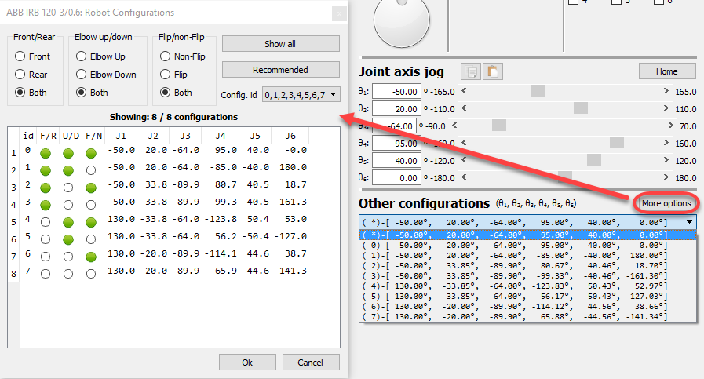Image resolution: width=704 pixels, height=379 pixels.
Task: Click right arrow of θ6 jog slider
Action: (x=666, y=177)
